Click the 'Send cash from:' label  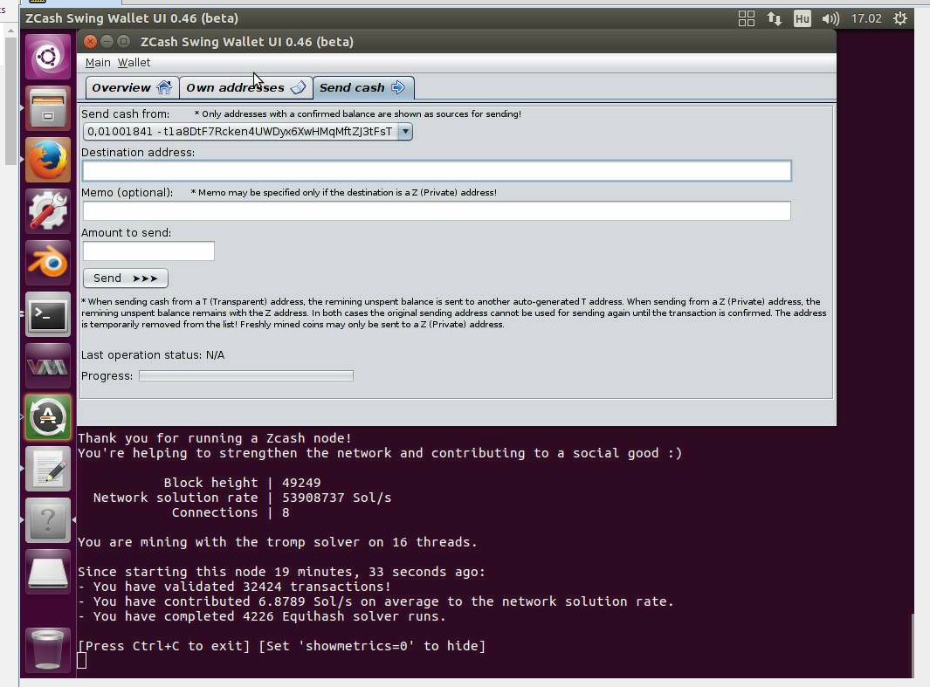point(125,113)
